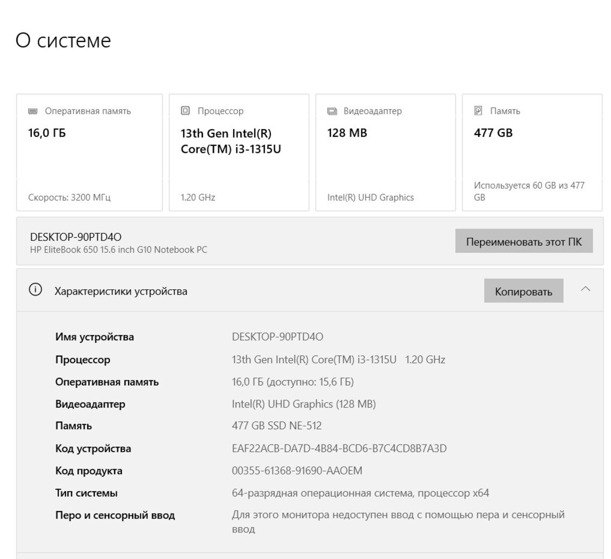Click the О системе page title
The width and height of the screenshot is (611, 559).
[63, 40]
